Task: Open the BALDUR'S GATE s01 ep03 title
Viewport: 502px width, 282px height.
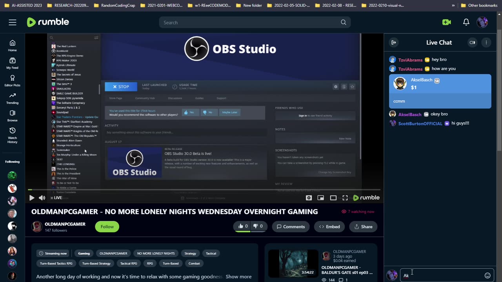Action: [347, 270]
